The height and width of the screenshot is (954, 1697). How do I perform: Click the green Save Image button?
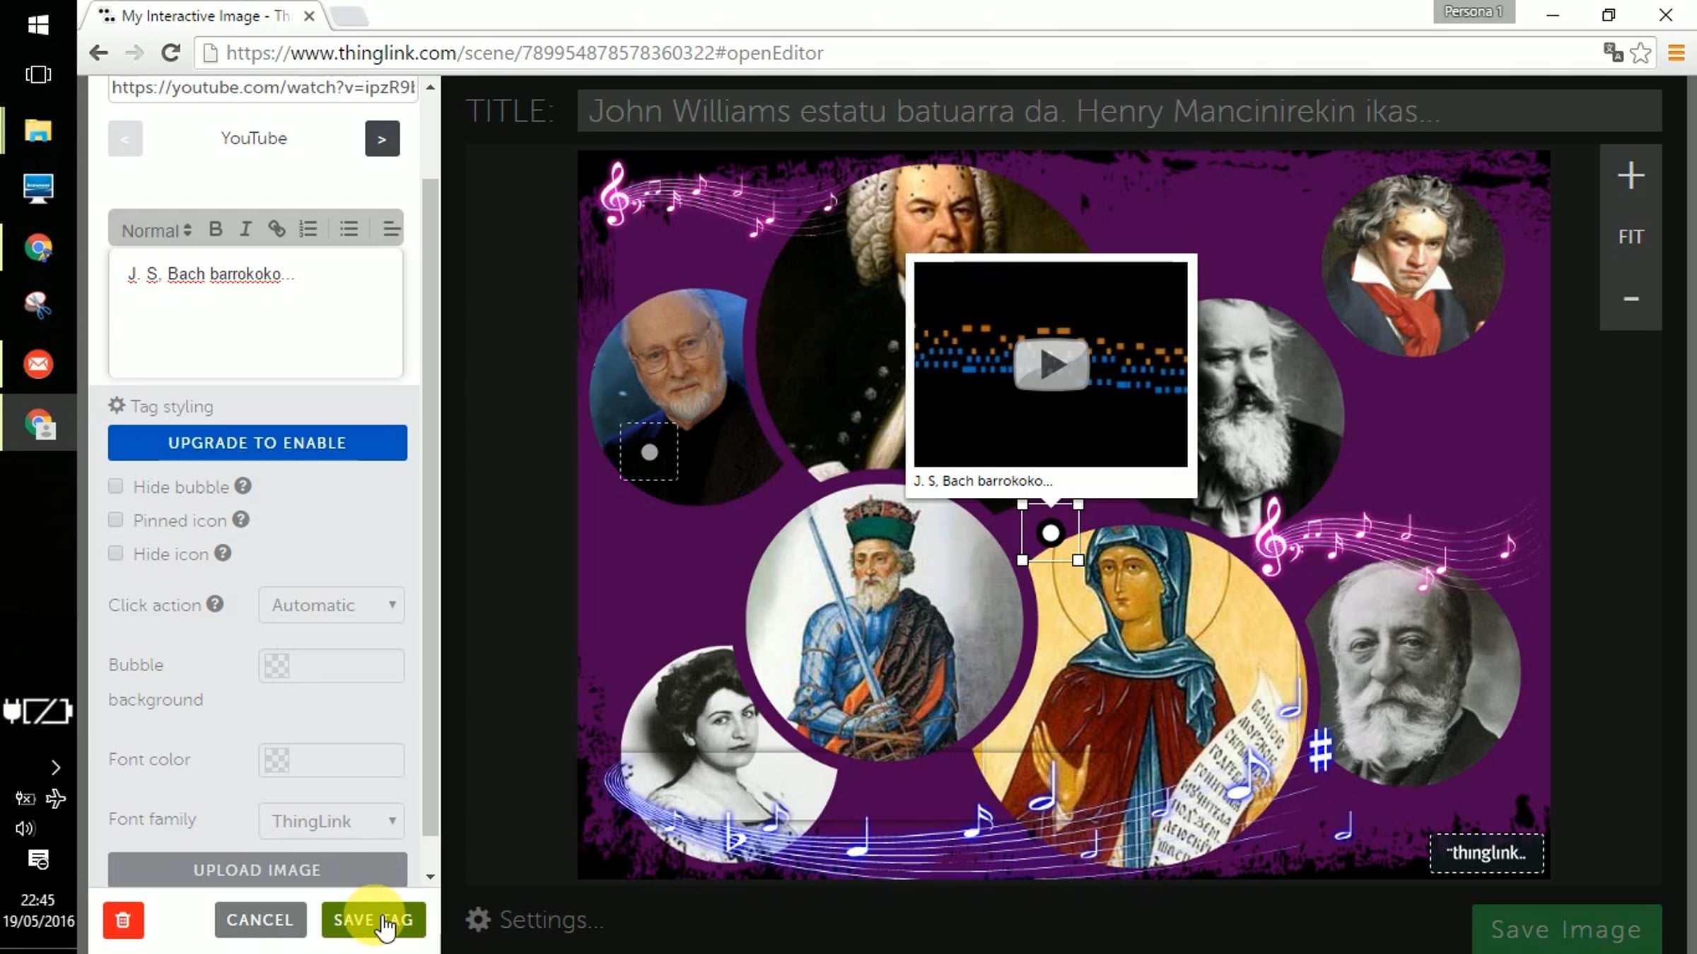[x=1566, y=929]
